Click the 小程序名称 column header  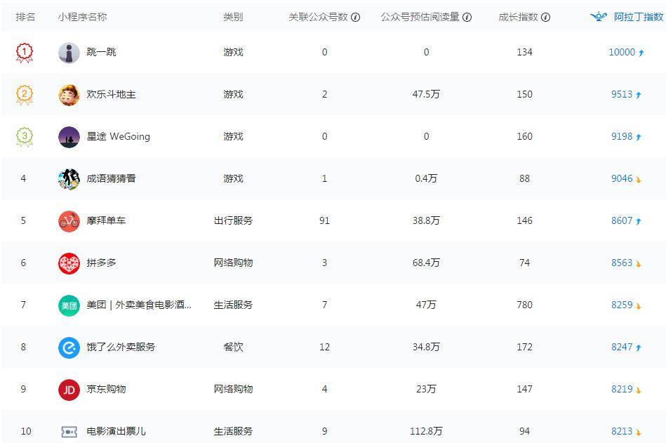tap(82, 17)
